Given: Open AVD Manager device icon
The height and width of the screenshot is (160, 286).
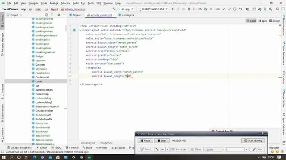Looking at the screenshot, I should click(x=265, y=9).
